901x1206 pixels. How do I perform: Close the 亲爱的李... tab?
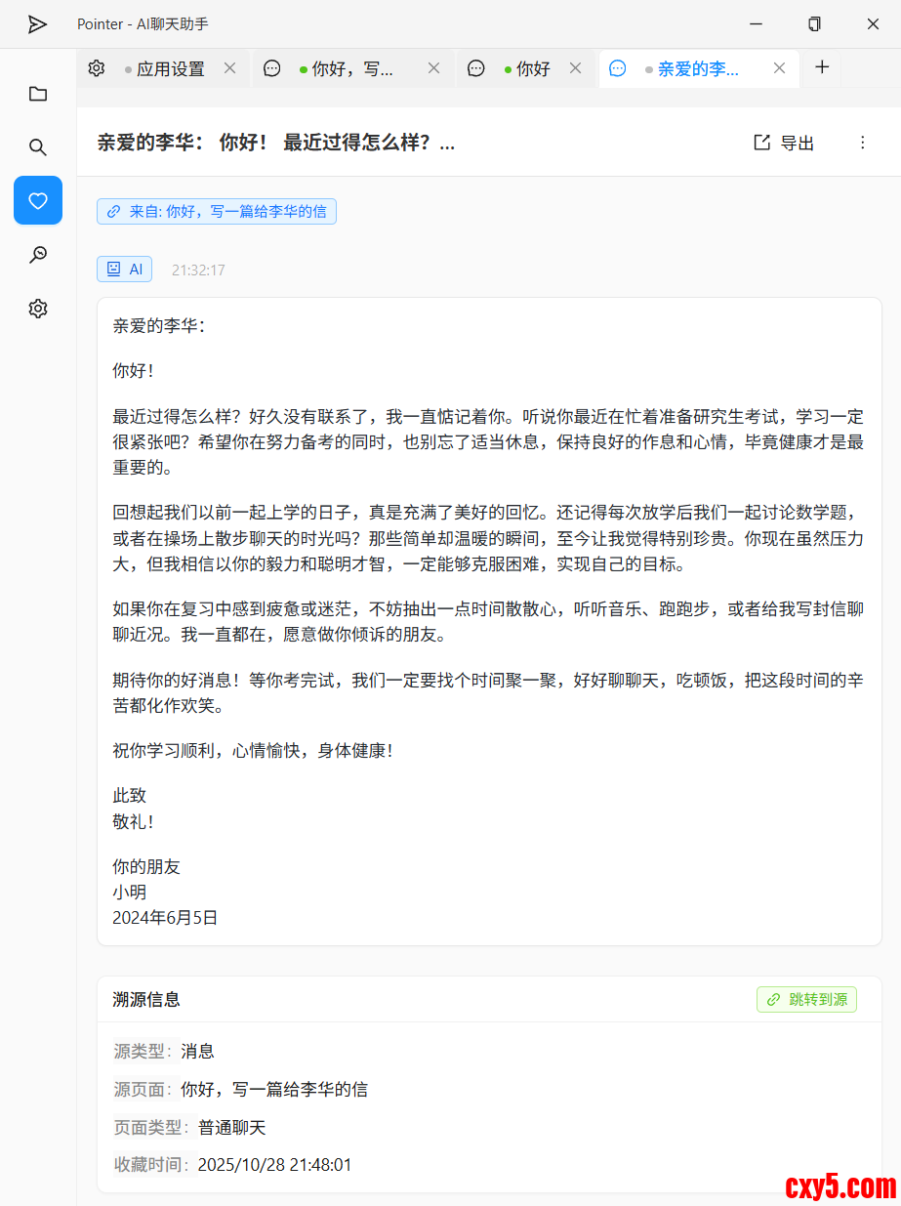pos(780,68)
